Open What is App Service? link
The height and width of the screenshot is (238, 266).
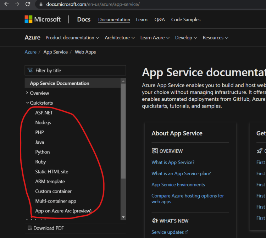coord(173,162)
